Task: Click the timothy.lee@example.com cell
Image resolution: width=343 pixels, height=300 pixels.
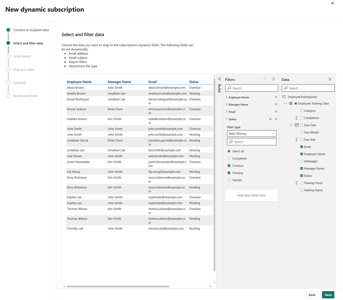Action: pyautogui.click(x=166, y=229)
